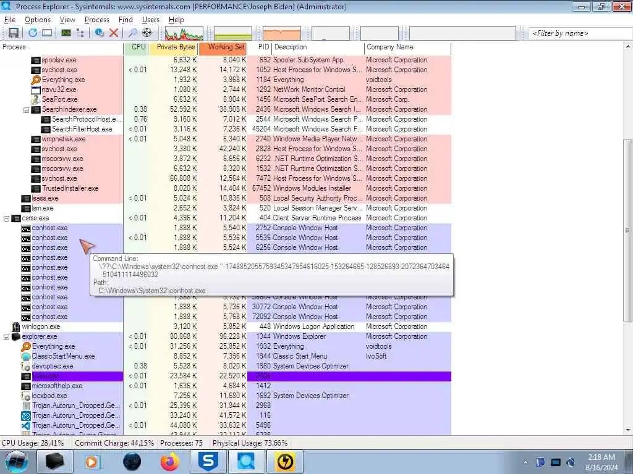Open the Find menu
The width and height of the screenshot is (633, 474).
coord(125,20)
